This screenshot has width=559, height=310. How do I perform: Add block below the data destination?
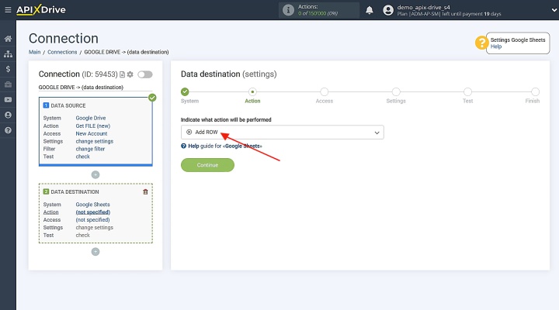click(x=95, y=252)
